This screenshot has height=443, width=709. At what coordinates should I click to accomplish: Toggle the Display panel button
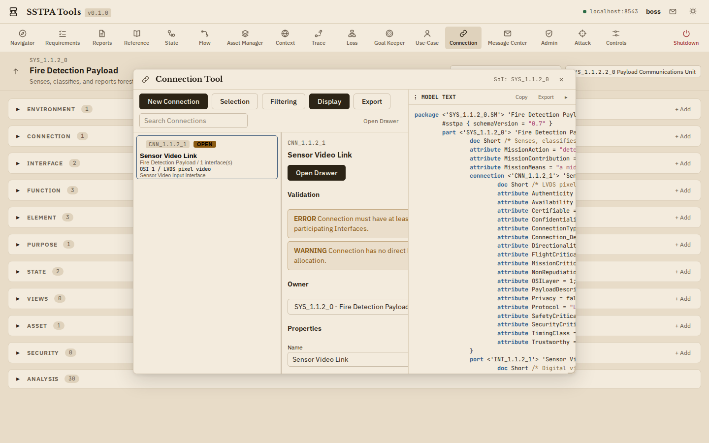[x=329, y=101]
